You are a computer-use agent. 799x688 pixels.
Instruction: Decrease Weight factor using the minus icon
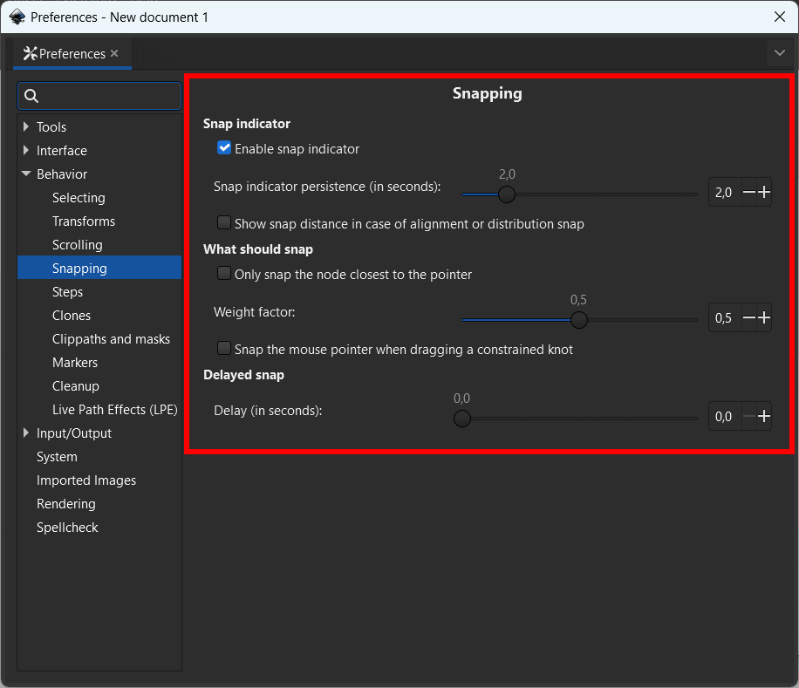(748, 318)
